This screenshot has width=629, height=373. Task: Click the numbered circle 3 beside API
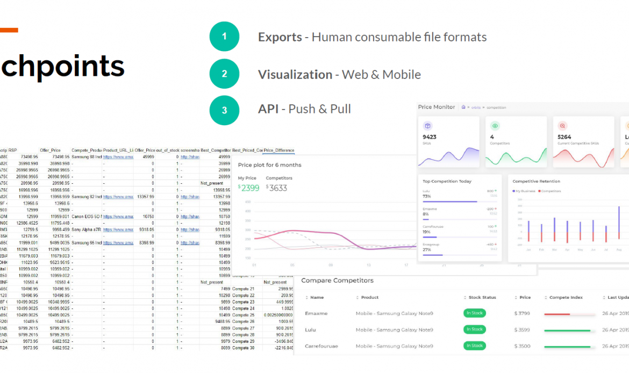tap(224, 110)
